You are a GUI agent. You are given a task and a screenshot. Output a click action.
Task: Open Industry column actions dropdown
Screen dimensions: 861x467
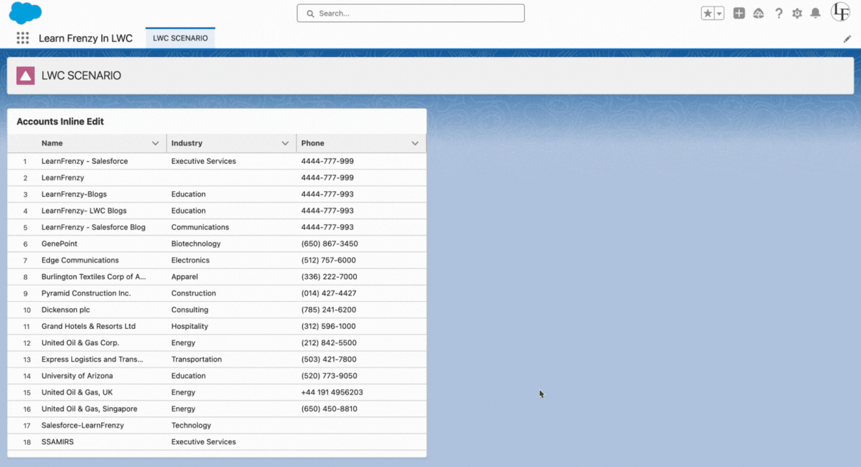[285, 143]
